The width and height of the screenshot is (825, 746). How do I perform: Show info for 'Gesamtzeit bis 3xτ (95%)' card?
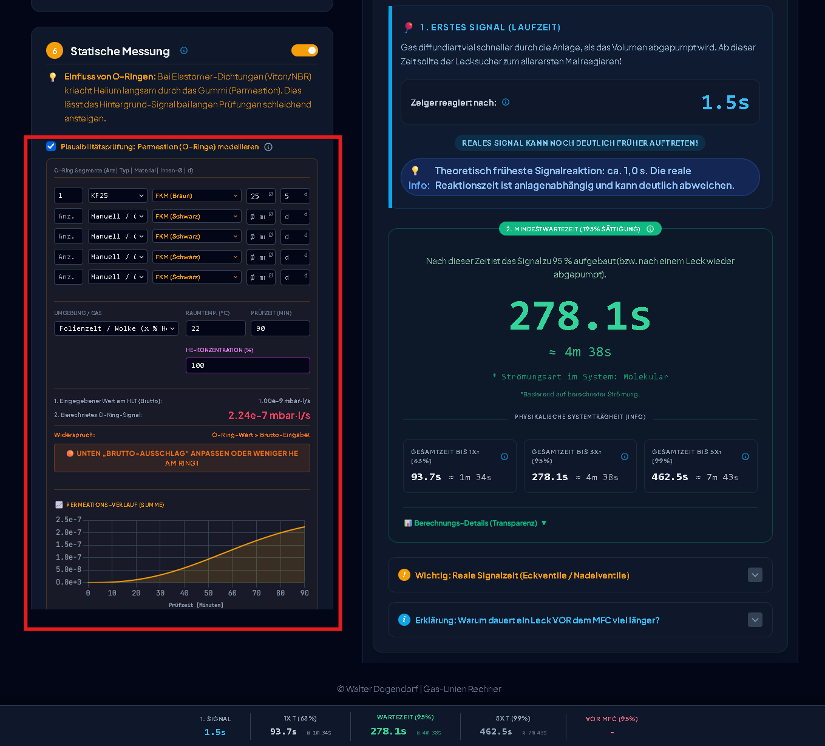point(625,456)
